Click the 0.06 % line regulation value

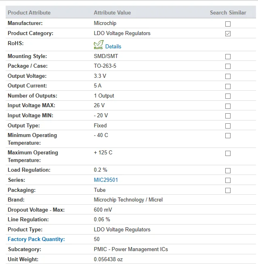pos(102,220)
